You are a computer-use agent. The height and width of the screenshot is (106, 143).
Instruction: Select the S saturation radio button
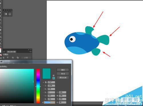[x=43, y=86]
